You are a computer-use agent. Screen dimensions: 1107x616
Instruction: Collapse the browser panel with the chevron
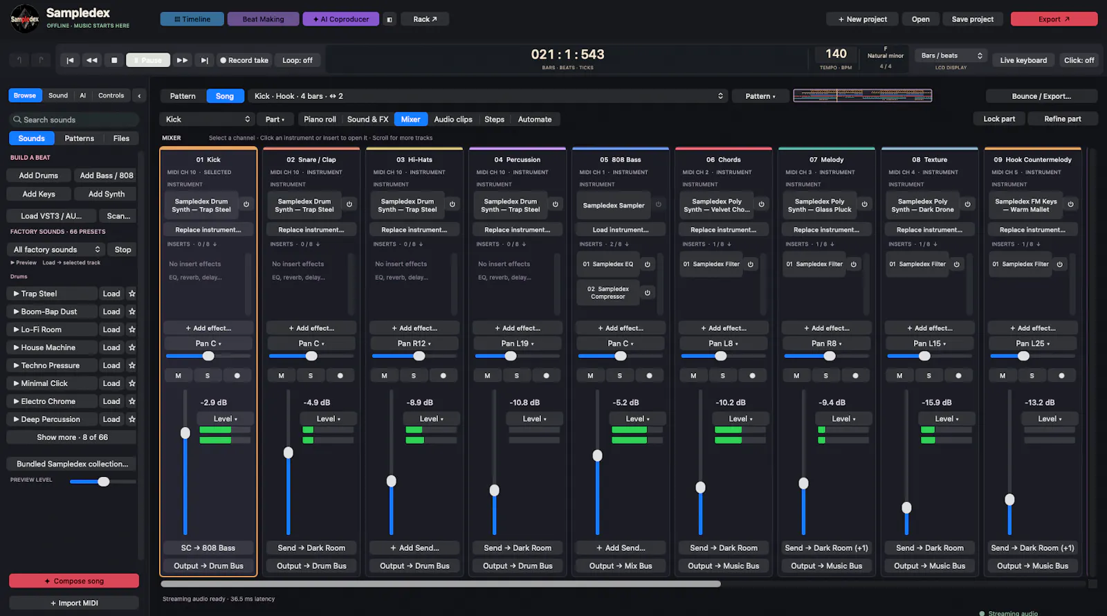(139, 96)
